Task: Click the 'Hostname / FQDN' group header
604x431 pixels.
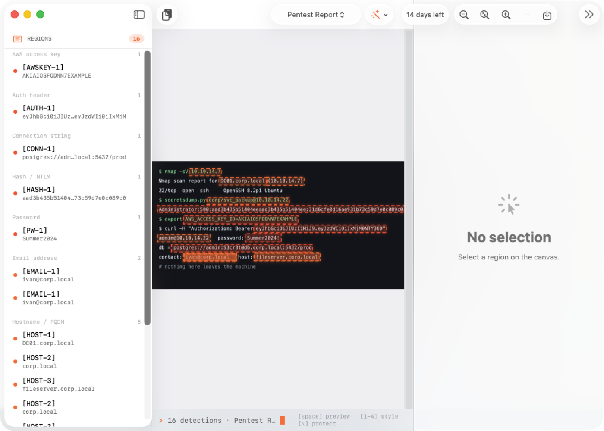Action: [x=38, y=322]
